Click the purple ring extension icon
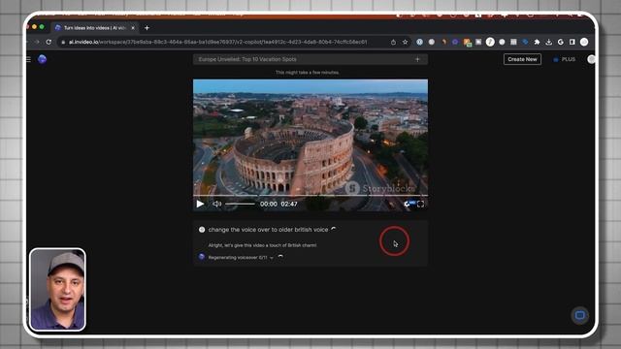This screenshot has width=621, height=349. 455,42
